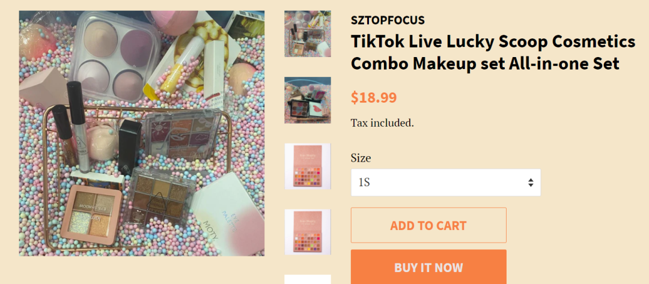Screen dimensions: 649x284
Task: Select the partially visible white thumbnail
Action: point(307,279)
